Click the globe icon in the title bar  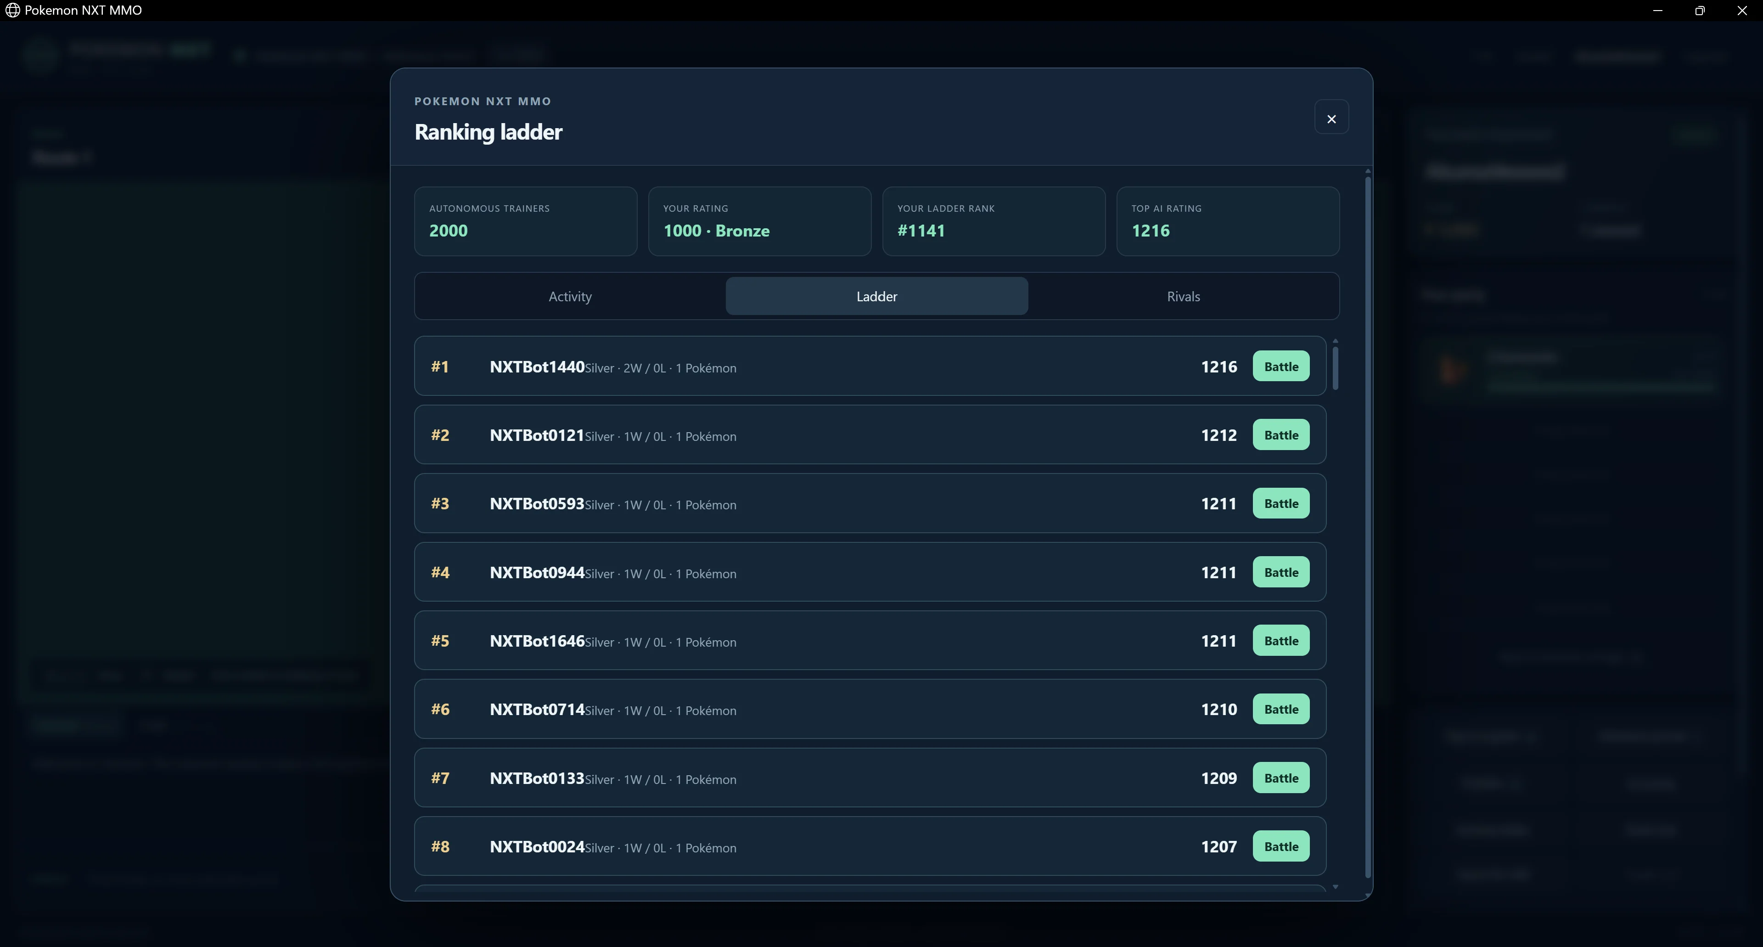point(12,10)
